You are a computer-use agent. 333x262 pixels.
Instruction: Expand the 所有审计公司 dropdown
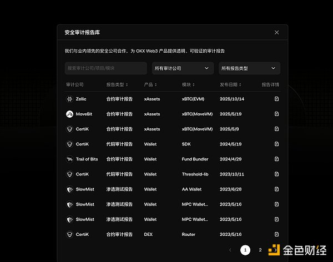coord(183,68)
